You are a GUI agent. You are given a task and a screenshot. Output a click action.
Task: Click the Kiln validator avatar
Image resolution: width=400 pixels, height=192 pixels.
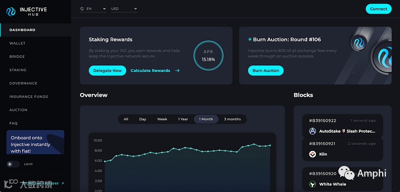tap(313, 154)
